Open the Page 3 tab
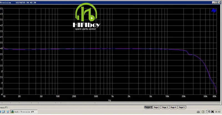 [165, 107]
